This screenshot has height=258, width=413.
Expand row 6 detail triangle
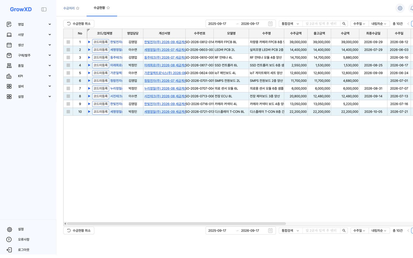[89, 80]
